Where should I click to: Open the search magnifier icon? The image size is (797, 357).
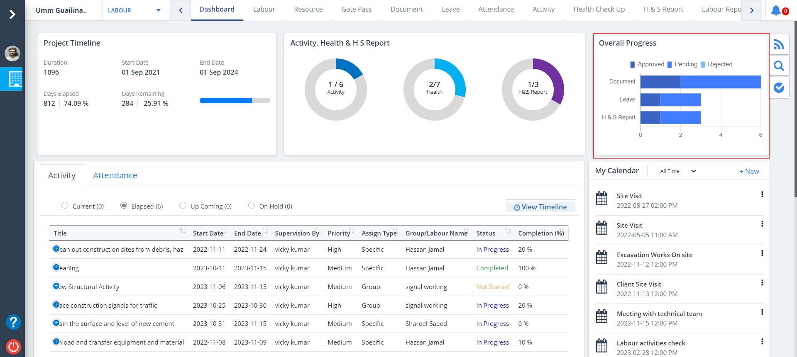tap(779, 66)
